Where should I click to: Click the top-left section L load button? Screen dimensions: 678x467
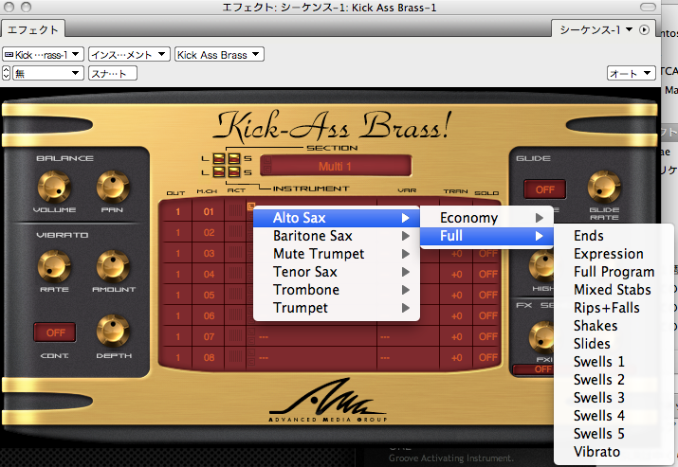pyautogui.click(x=219, y=158)
